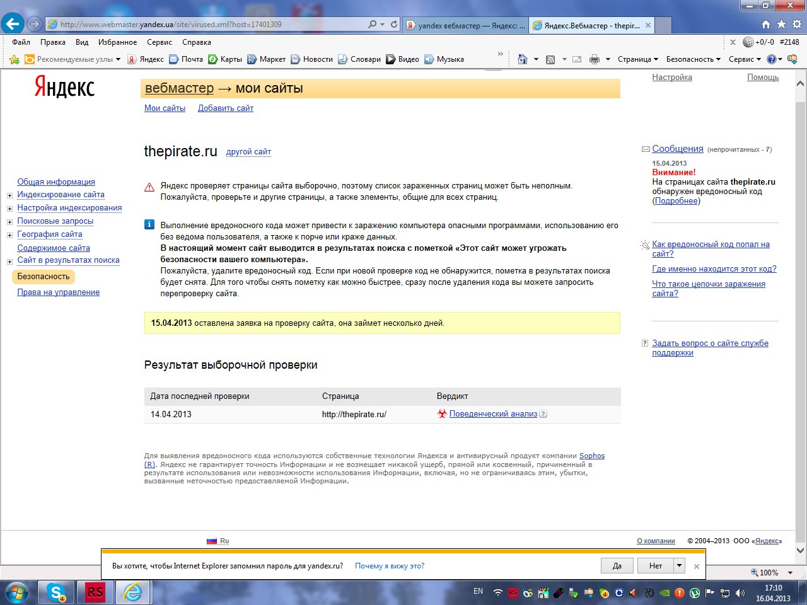Go back with the browser Back arrow
This screenshot has width=807, height=605.
[x=13, y=24]
